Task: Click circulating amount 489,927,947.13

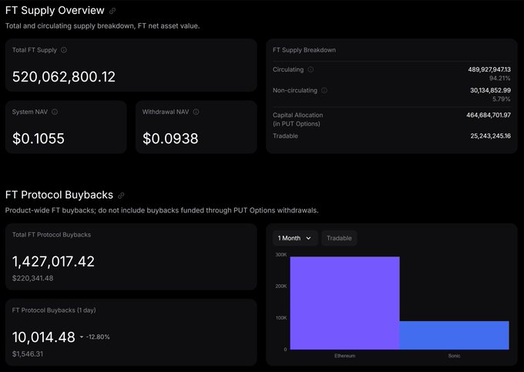Action: pos(489,69)
